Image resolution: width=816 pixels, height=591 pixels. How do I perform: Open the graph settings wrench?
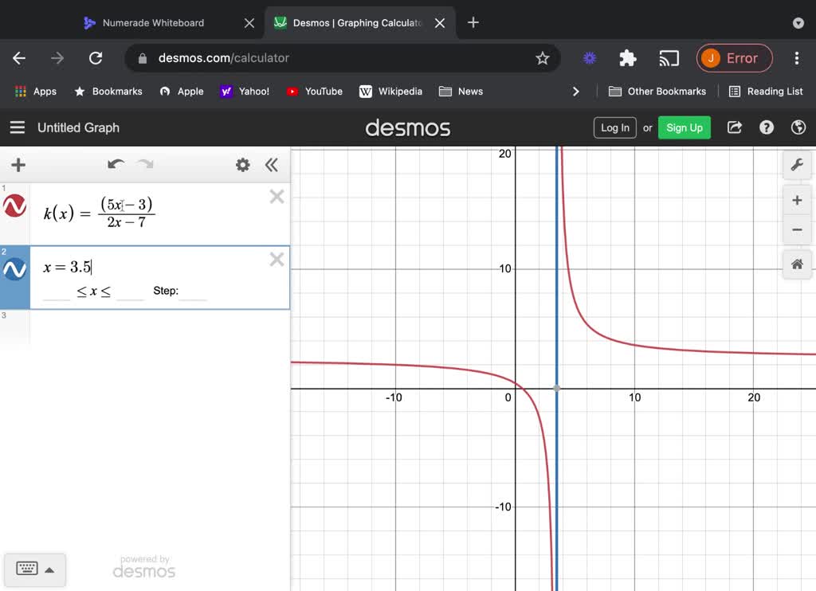(797, 165)
